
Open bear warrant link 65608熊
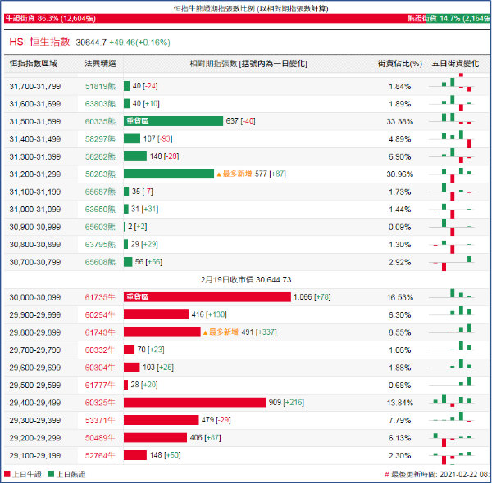pyautogui.click(x=100, y=262)
